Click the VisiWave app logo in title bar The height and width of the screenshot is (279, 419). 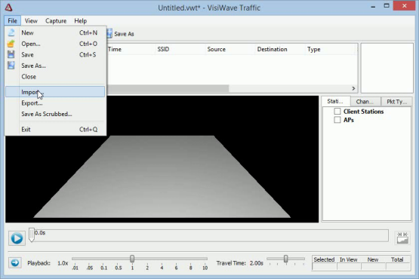(8, 8)
